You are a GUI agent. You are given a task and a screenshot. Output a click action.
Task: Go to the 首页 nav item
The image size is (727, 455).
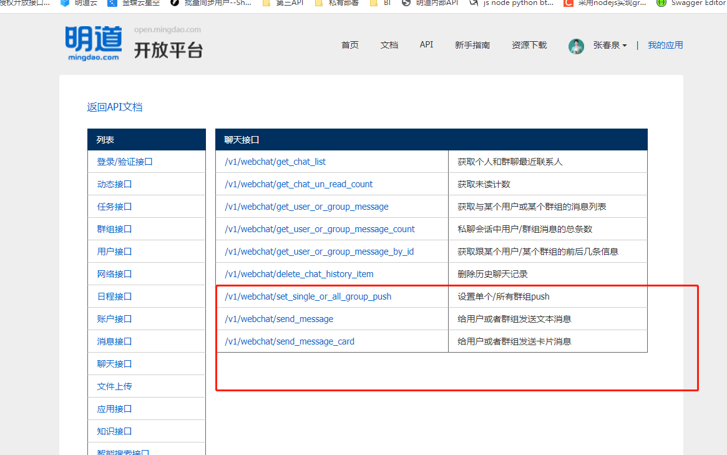[x=349, y=45]
